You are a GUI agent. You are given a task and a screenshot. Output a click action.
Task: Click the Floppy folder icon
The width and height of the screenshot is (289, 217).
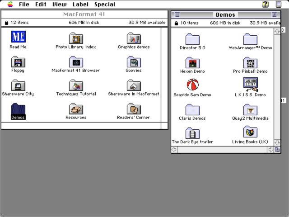[x=18, y=62]
